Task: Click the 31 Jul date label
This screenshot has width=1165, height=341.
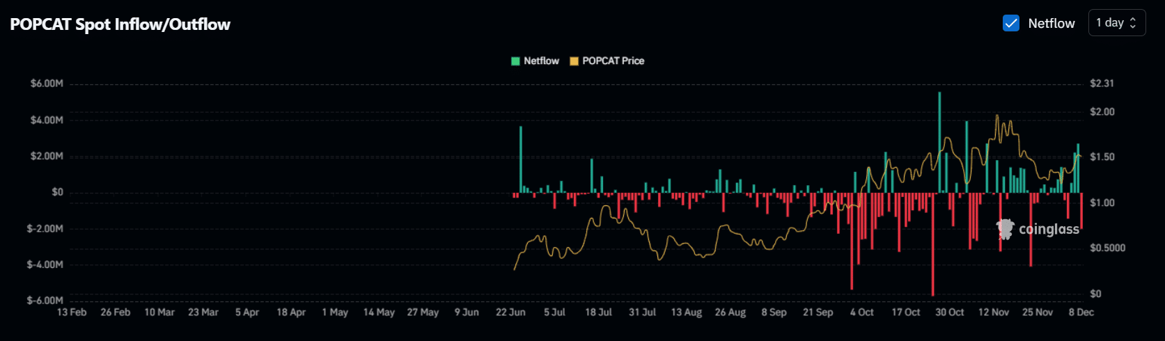Action: click(642, 312)
